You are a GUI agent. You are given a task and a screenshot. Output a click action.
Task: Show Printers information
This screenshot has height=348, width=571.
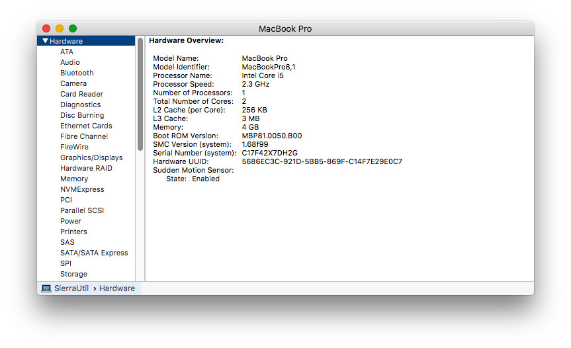point(73,231)
